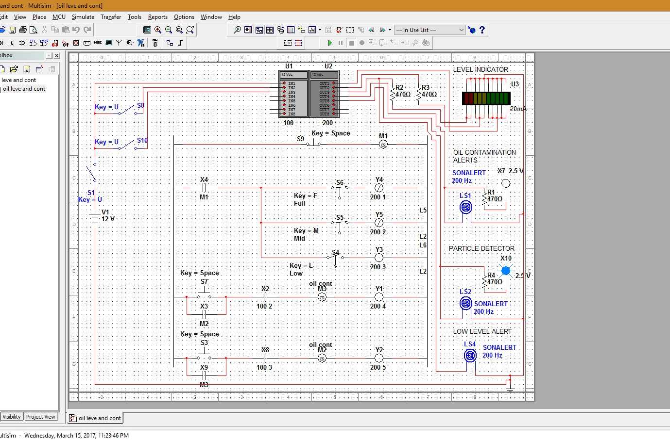Click the Zoom In magnifier icon

point(158,30)
